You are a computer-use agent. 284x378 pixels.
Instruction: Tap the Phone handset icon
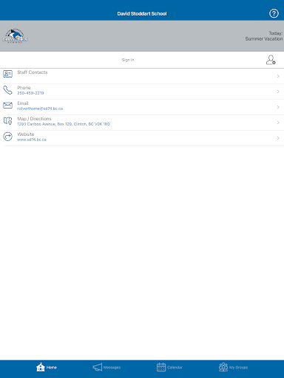tap(7, 90)
